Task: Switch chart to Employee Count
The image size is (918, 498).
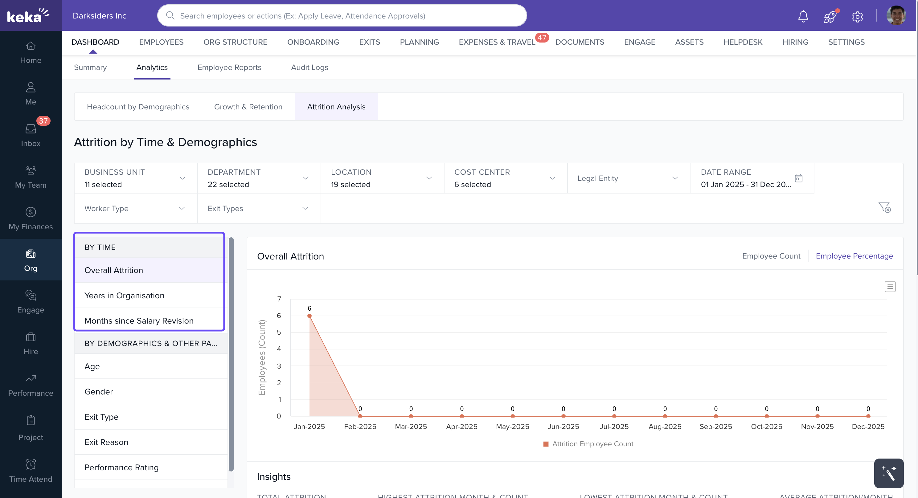Action: point(771,256)
